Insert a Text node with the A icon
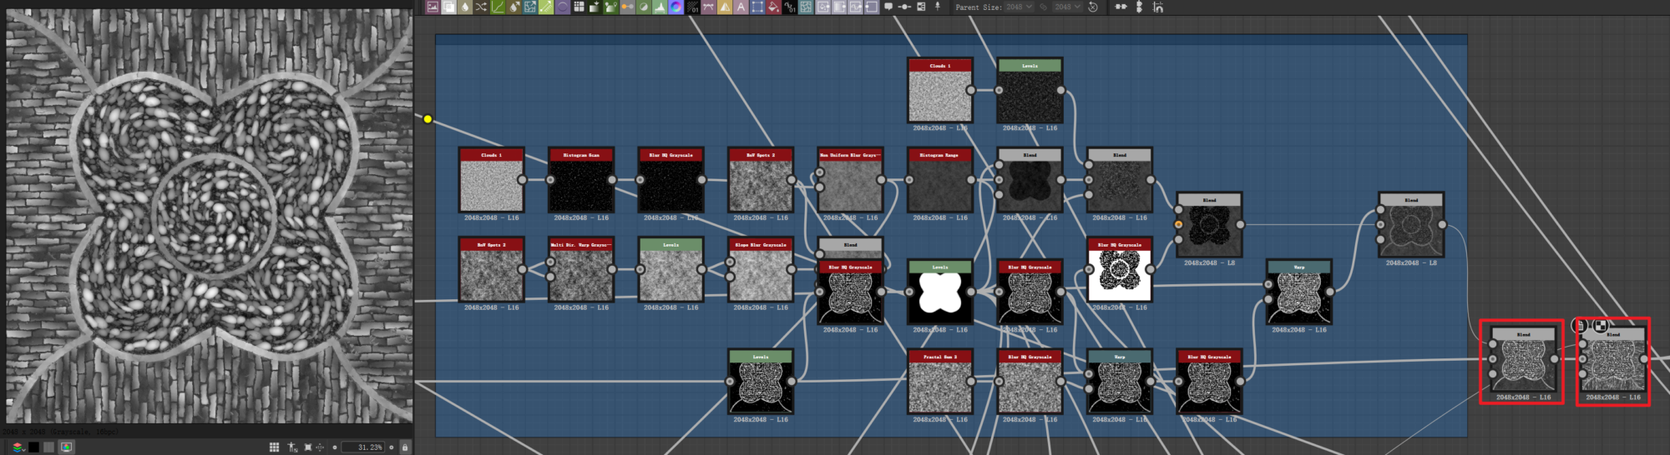Screen dimensions: 1670x455 741,7
